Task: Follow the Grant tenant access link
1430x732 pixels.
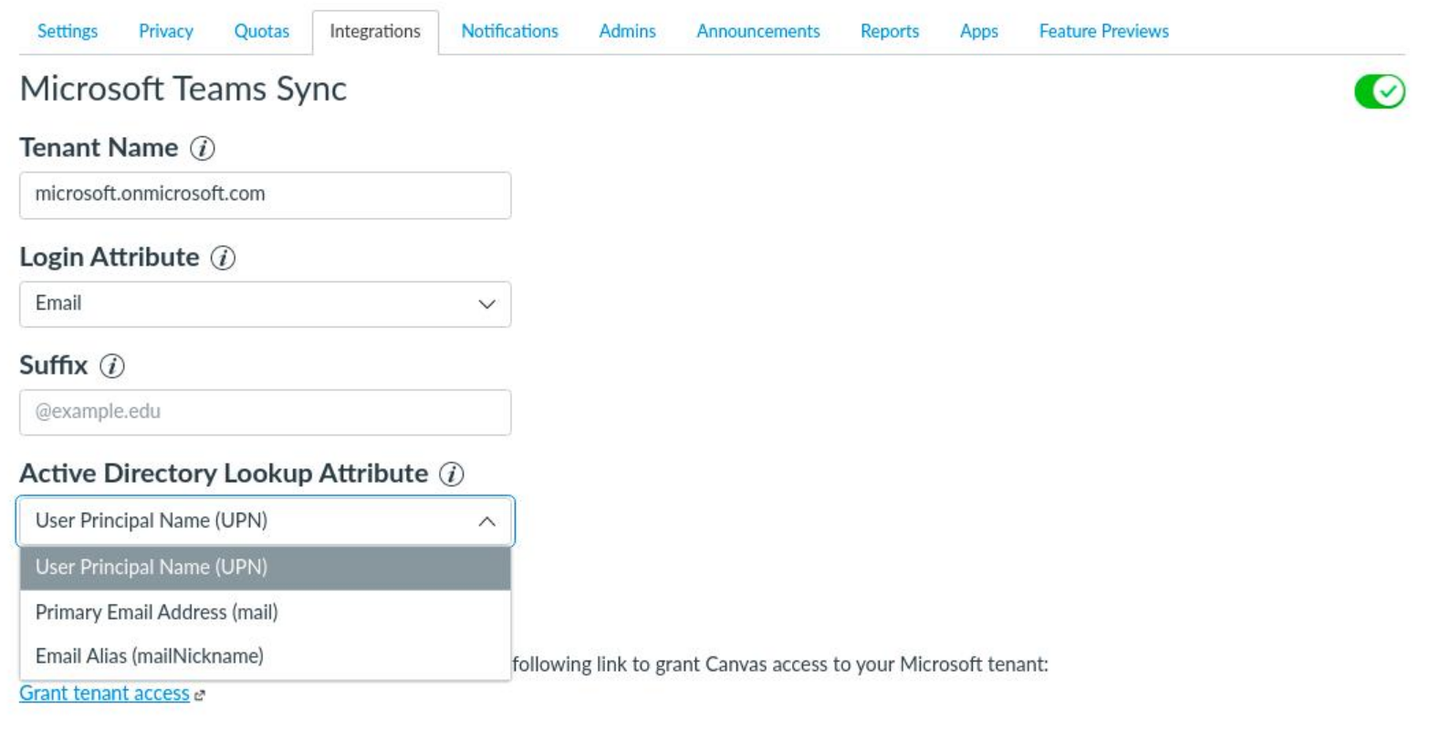Action: 104,694
